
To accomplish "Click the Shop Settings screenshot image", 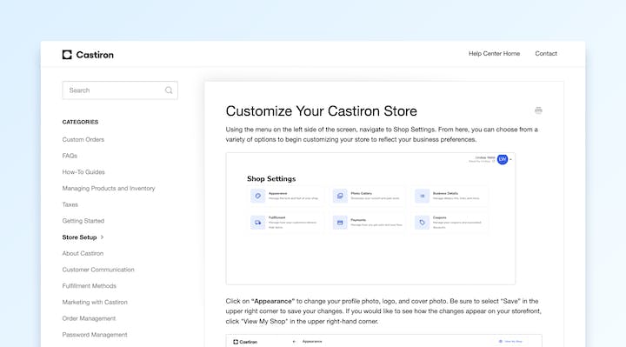I will [x=370, y=218].
